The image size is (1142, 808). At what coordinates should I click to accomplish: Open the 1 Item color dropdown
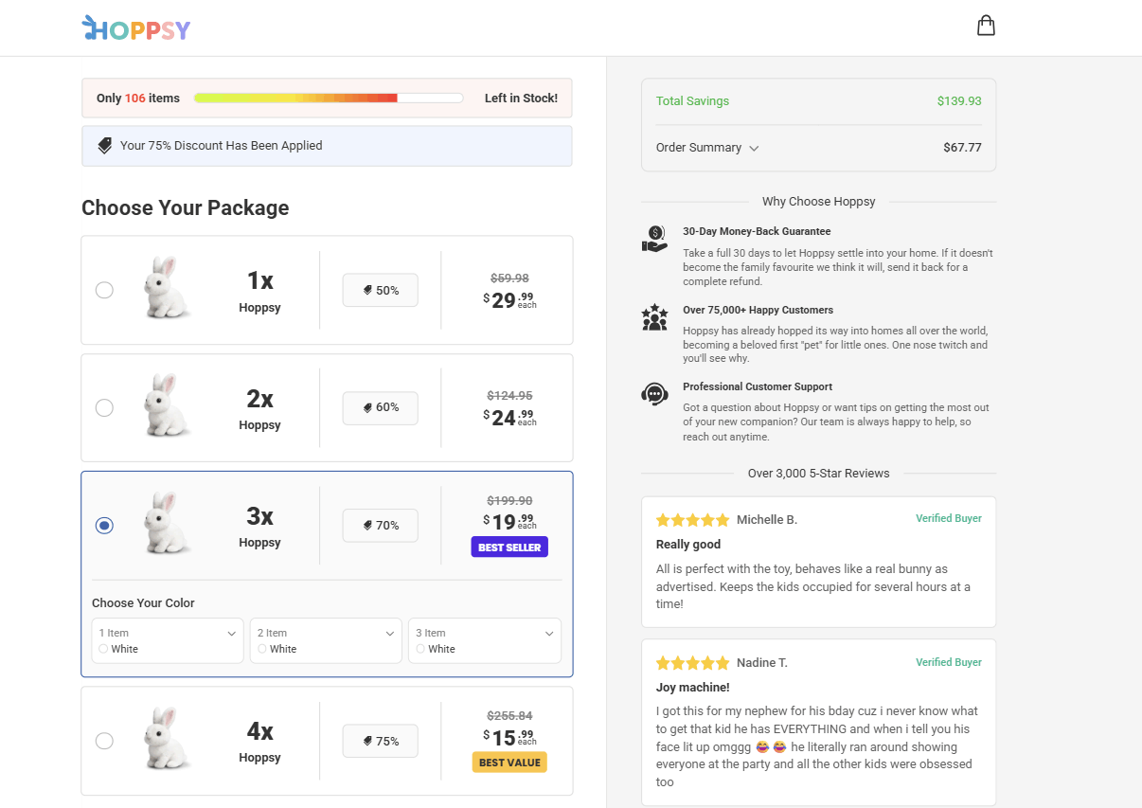(168, 640)
